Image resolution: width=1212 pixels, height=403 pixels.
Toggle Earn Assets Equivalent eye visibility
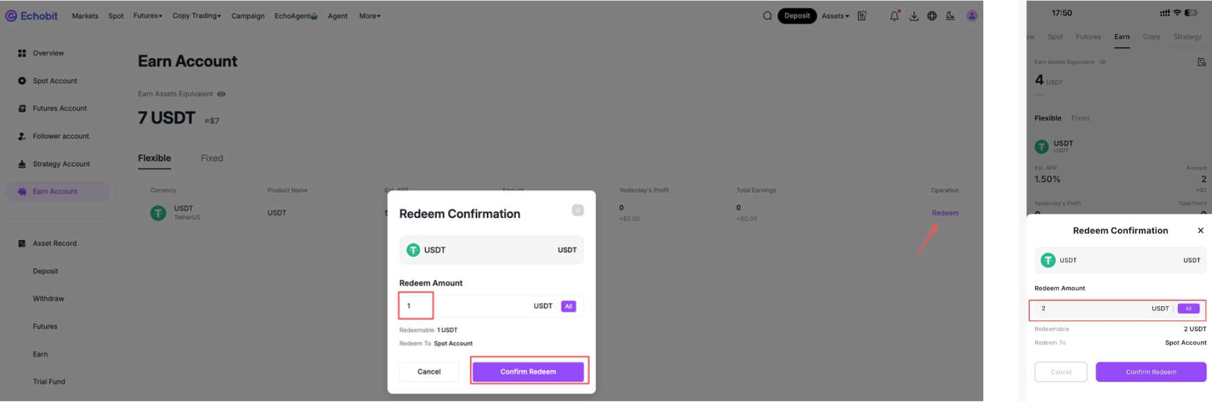(221, 94)
